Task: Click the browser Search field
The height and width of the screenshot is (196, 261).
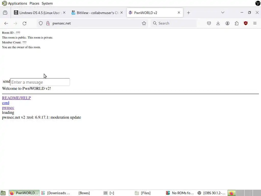Action: tap(174, 23)
